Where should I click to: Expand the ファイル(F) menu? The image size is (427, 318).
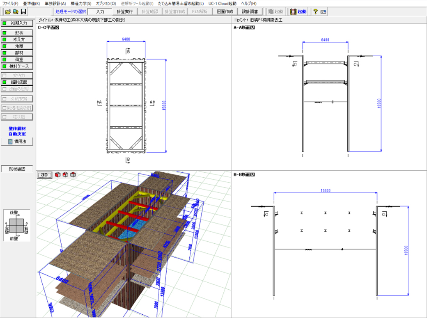10,3
